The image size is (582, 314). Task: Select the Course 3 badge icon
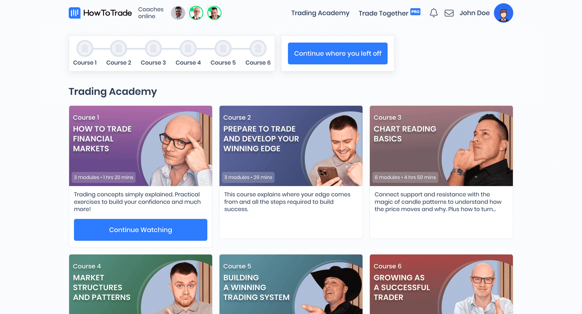point(153,48)
